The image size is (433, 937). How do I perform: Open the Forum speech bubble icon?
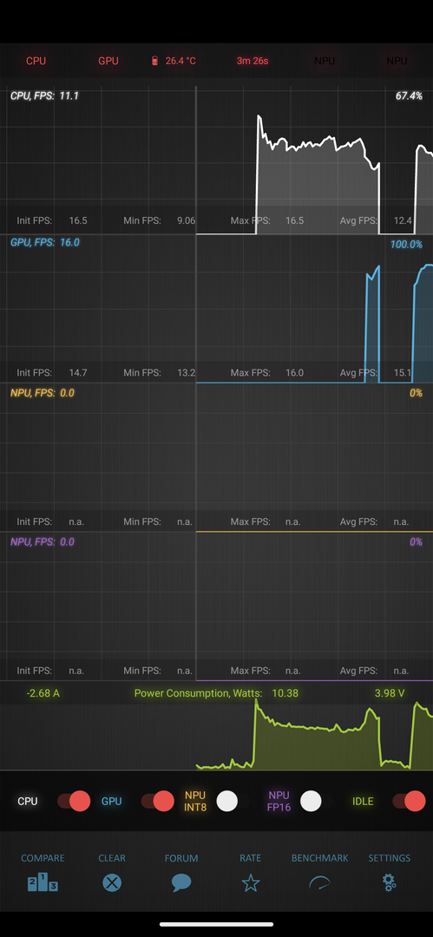[x=181, y=882]
